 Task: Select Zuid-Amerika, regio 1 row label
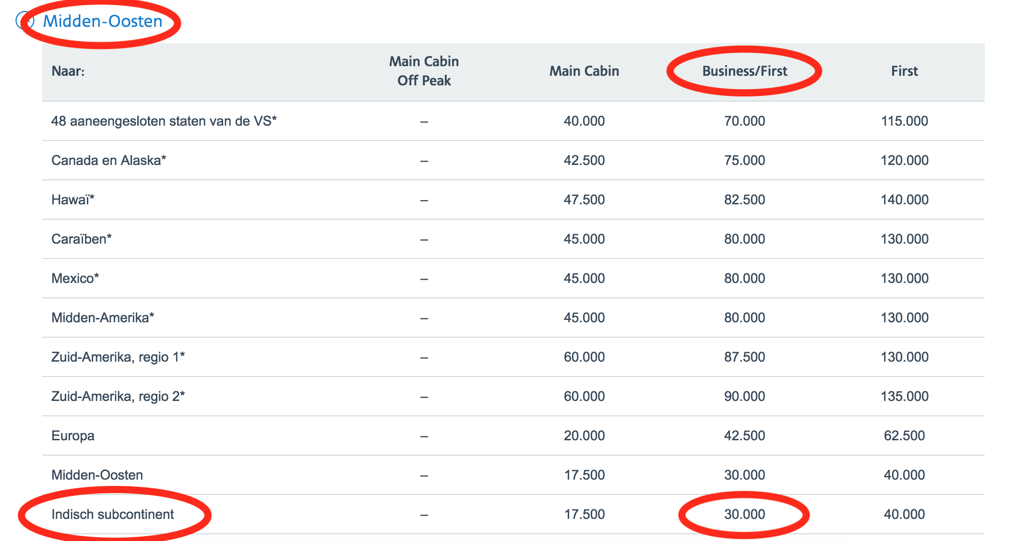pyautogui.click(x=118, y=357)
